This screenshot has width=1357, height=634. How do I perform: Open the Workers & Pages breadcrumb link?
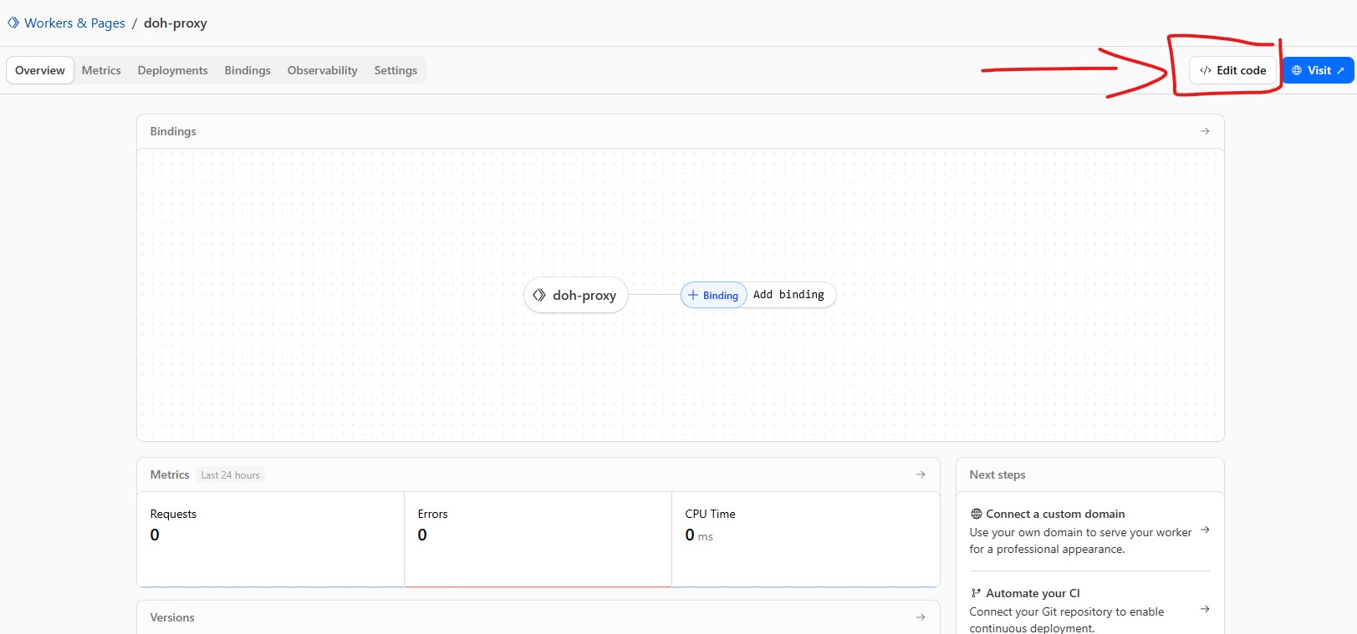[x=74, y=23]
